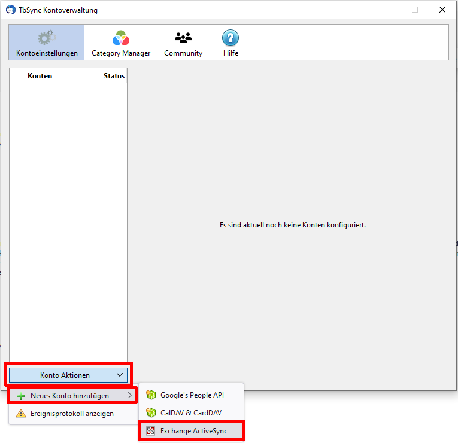Screen dimensions: 458x443
Task: Click the Exchange ActiveSync provider icon
Action: (x=151, y=431)
